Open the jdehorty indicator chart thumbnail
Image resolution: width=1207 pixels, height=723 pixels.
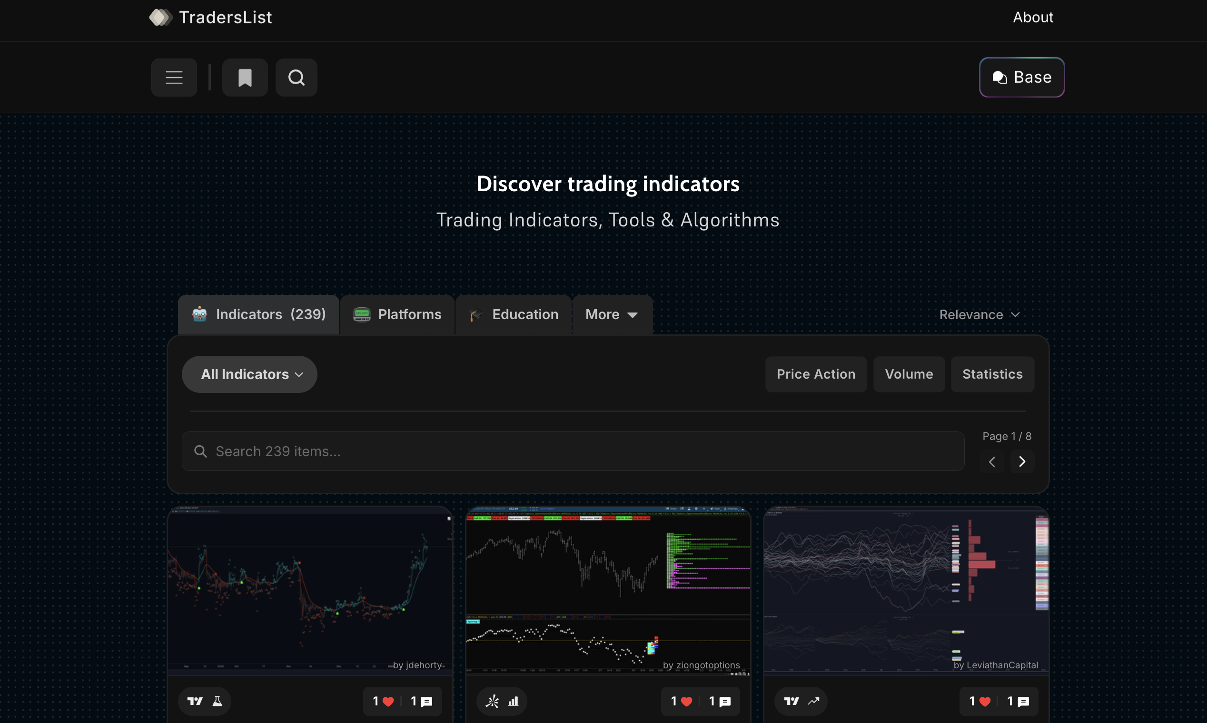point(310,590)
